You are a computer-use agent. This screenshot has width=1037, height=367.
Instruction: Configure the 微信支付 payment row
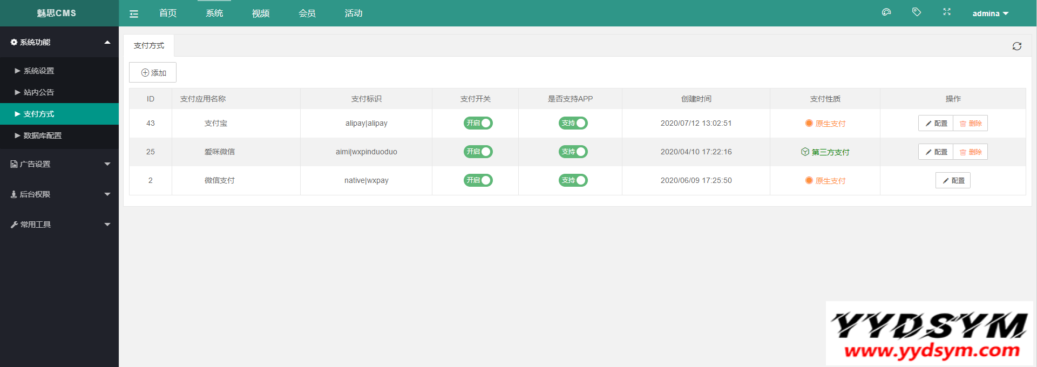[x=953, y=181]
